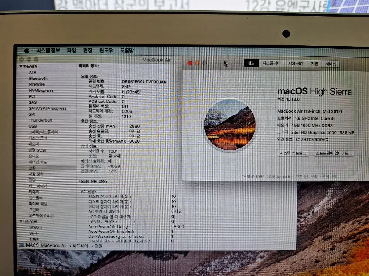Screen dimensions: 369x276
Task: Select 프린터 in the sidebar
Action: click(34, 210)
